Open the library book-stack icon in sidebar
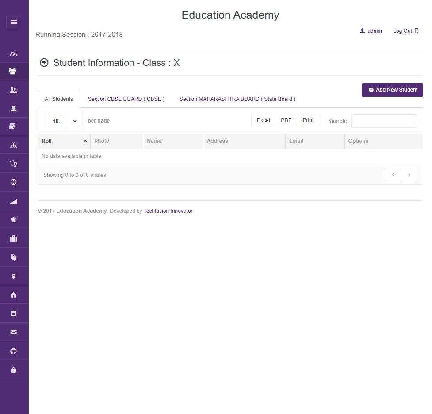 point(12,126)
